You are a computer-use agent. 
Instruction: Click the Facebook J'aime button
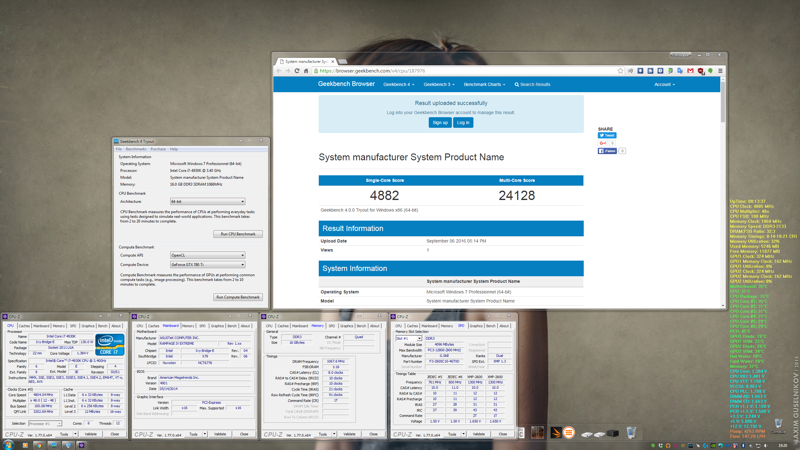pos(607,151)
